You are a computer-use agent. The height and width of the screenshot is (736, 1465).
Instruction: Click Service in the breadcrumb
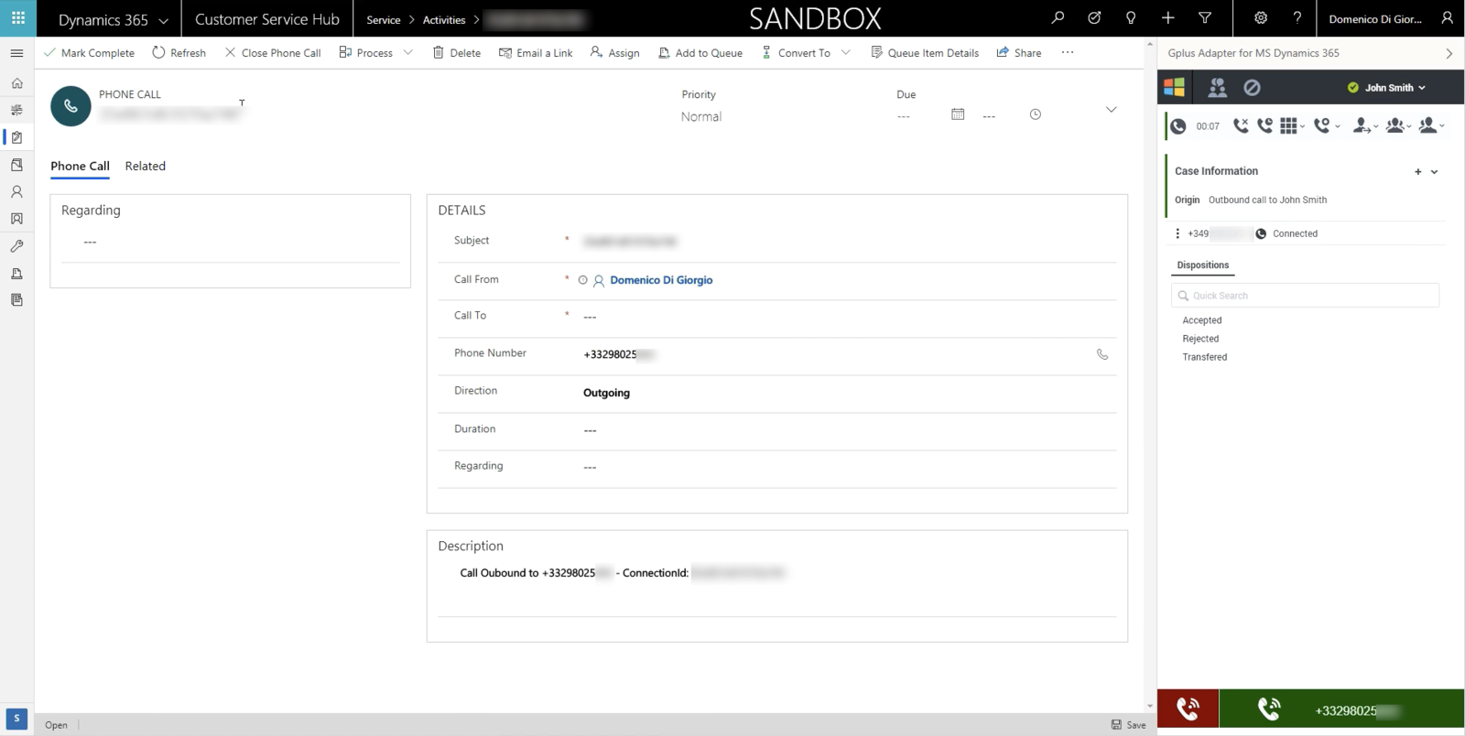coord(384,19)
